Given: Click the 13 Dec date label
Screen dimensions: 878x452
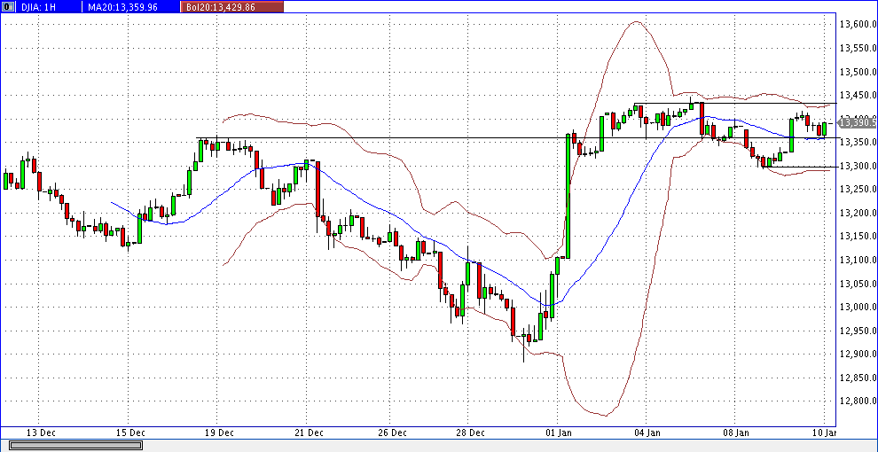Looking at the screenshot, I should pyautogui.click(x=41, y=433).
